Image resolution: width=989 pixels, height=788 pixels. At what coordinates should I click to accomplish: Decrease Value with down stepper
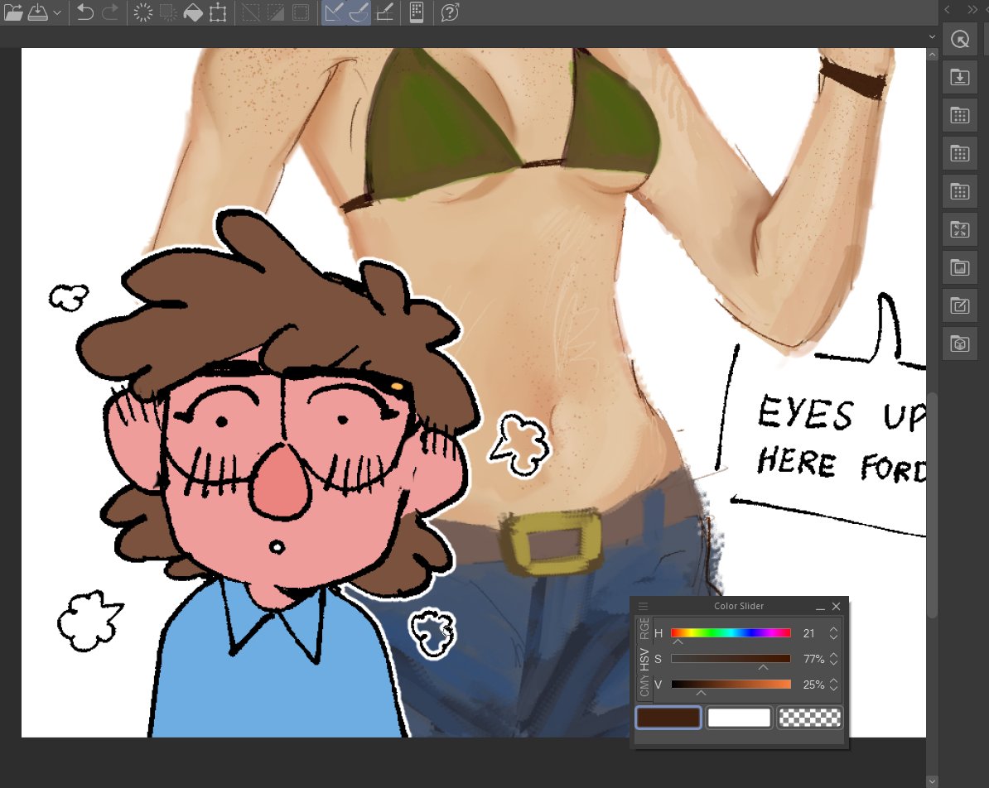click(x=834, y=689)
